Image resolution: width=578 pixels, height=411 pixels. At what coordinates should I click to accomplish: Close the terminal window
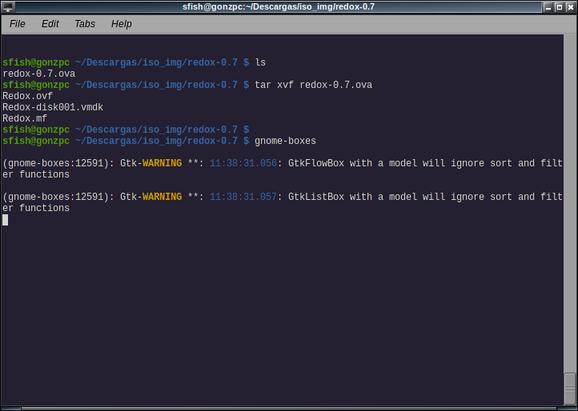tap(570, 6)
